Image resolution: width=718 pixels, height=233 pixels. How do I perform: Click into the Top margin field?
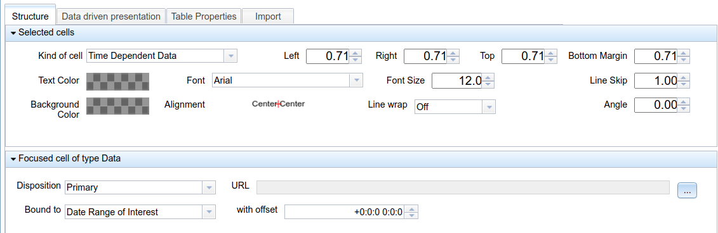[523, 56]
